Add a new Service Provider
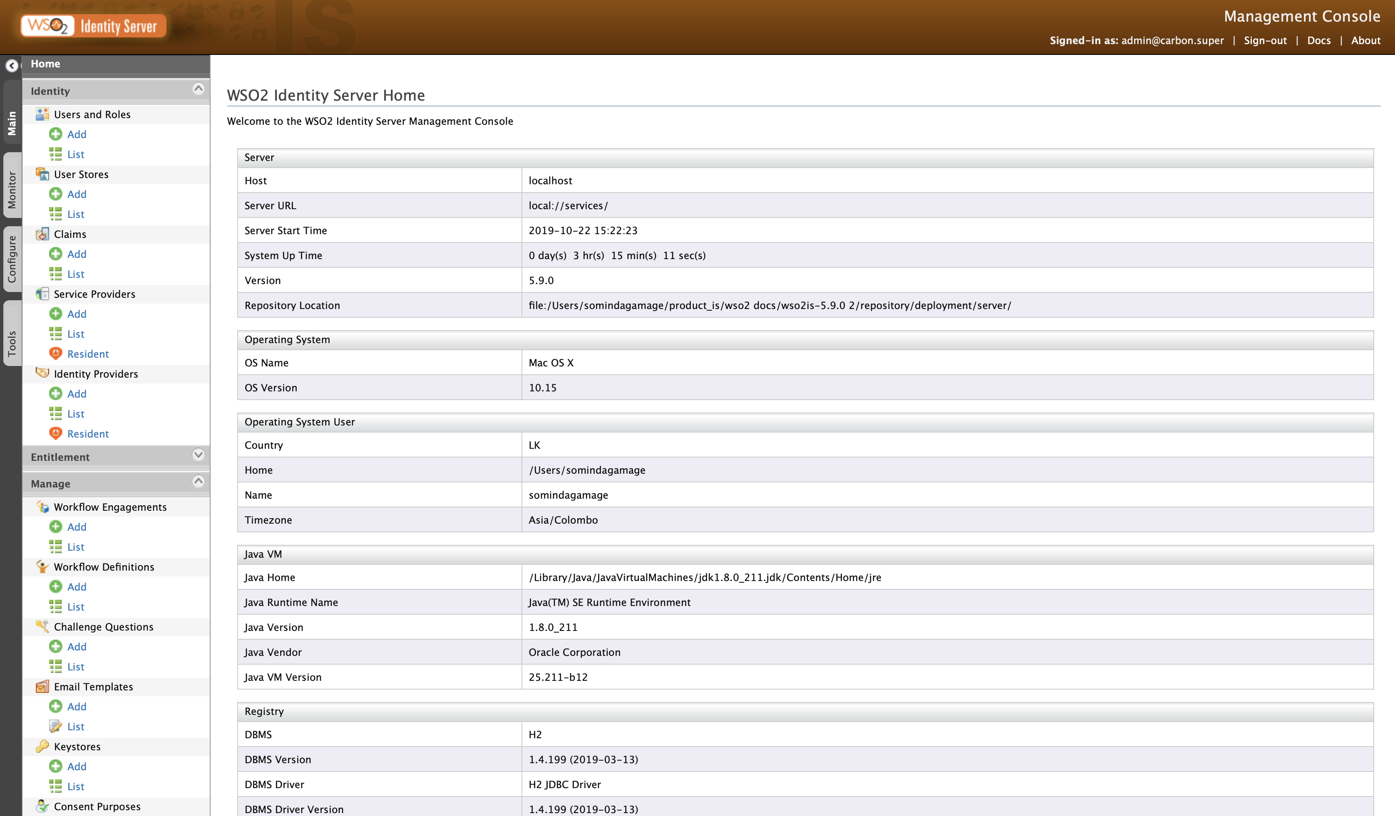Image resolution: width=1395 pixels, height=816 pixels. click(x=77, y=313)
